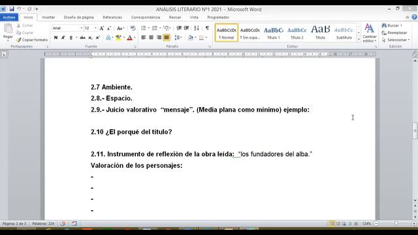The height and width of the screenshot is (235, 418).
Task: Open underline style dropdown arrow
Action: 76,38
